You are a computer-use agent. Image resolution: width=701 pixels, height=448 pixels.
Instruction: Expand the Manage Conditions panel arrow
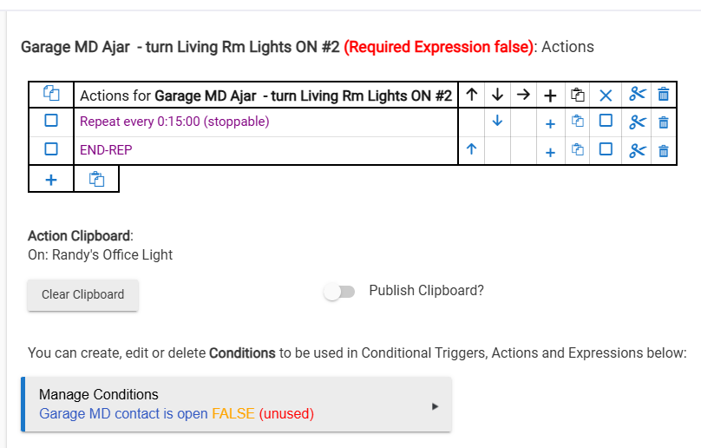click(x=435, y=405)
